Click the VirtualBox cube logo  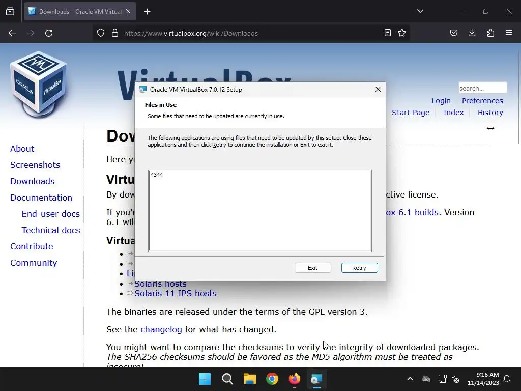(39, 85)
